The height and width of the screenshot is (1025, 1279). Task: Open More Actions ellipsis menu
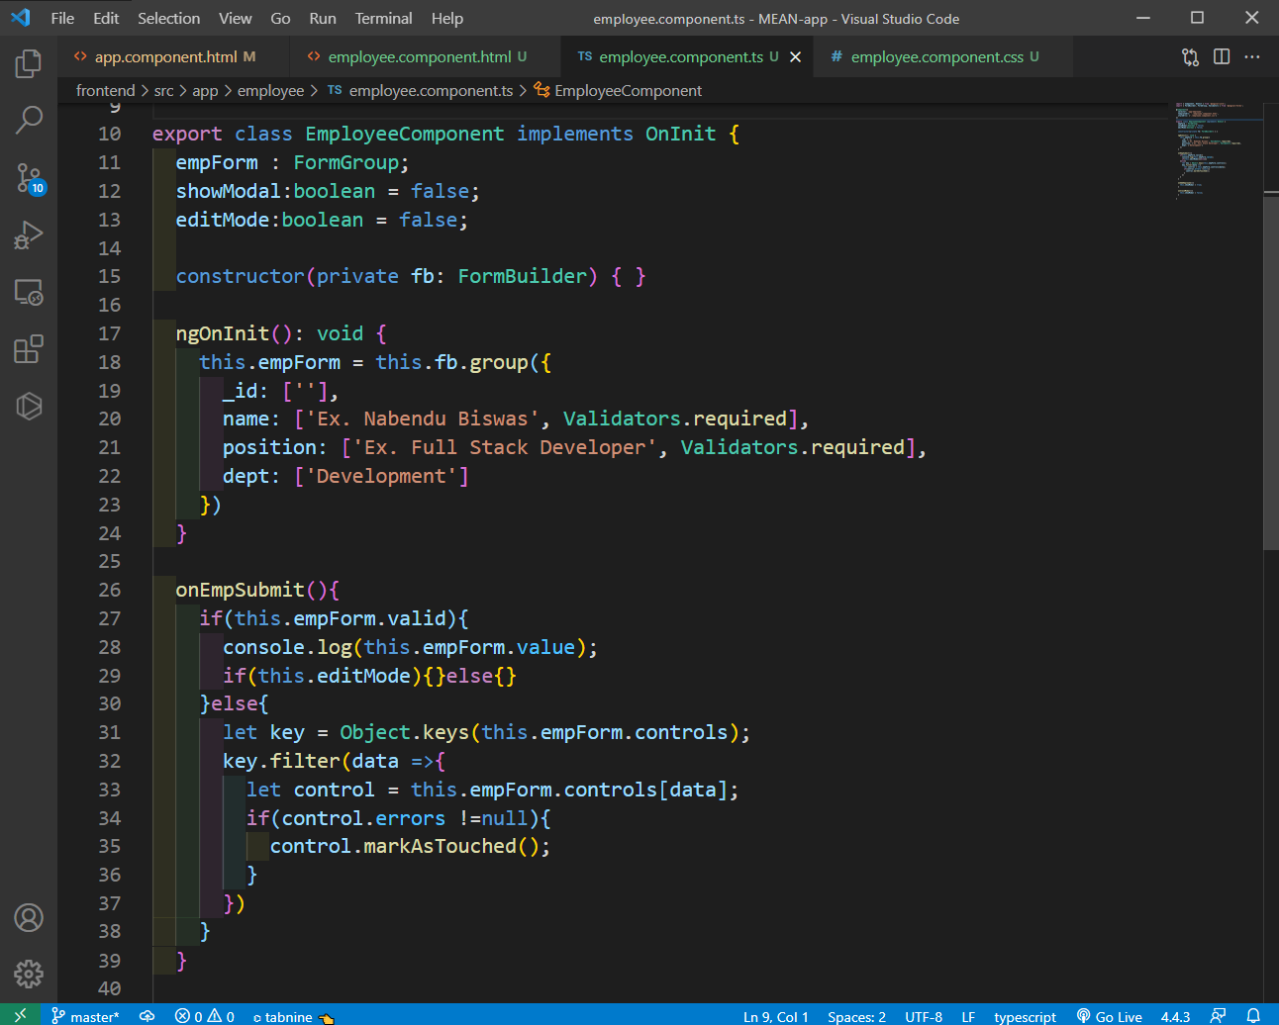point(1252,57)
